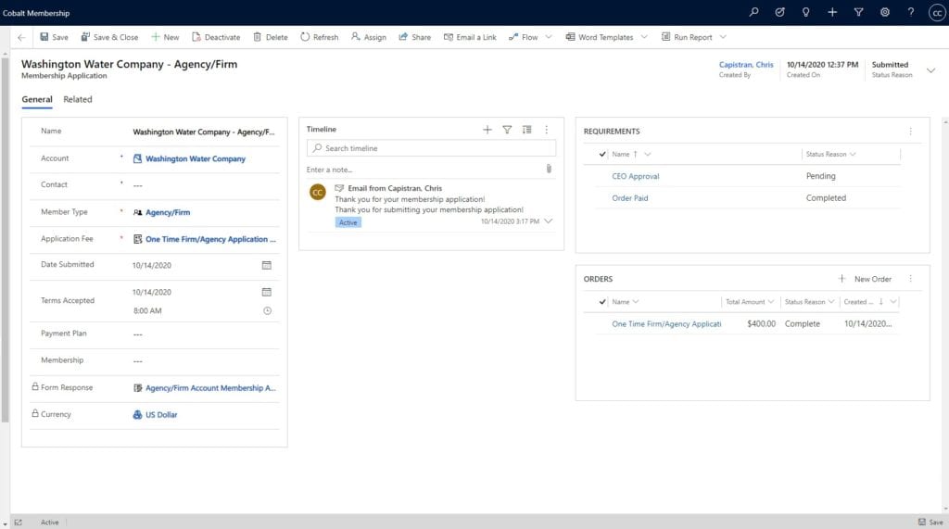The width and height of the screenshot is (949, 529).
Task: Deactivate this membership application
Action: 216,37
